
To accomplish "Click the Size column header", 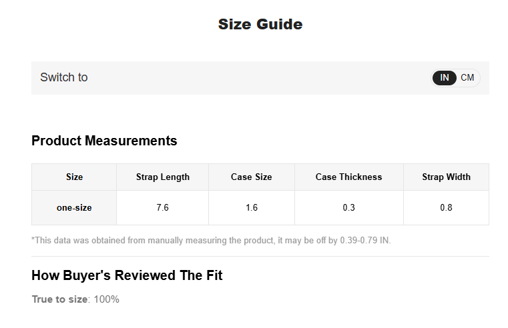I will coord(74,177).
